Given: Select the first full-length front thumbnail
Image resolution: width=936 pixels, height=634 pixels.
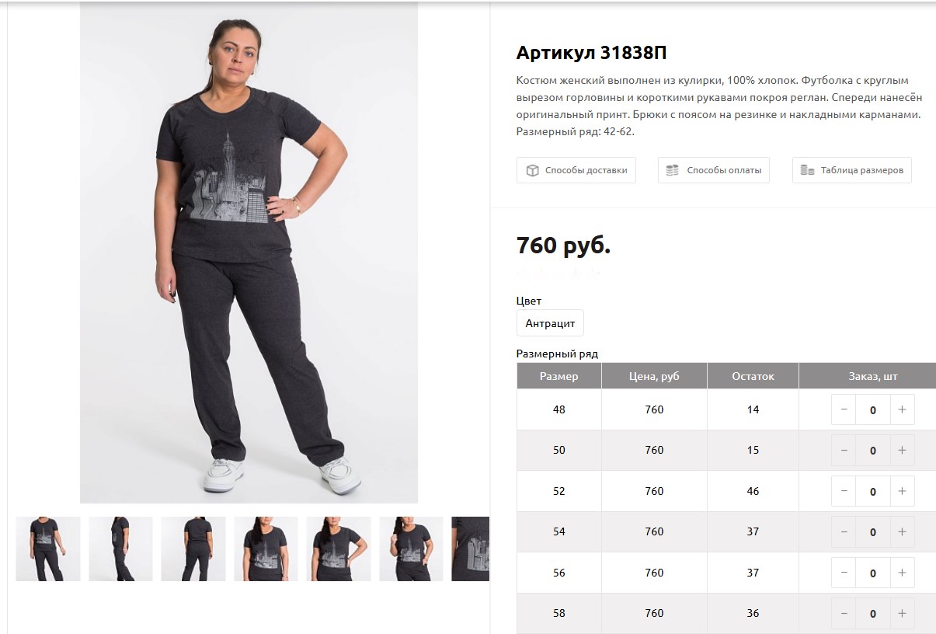Looking at the screenshot, I should 48,549.
